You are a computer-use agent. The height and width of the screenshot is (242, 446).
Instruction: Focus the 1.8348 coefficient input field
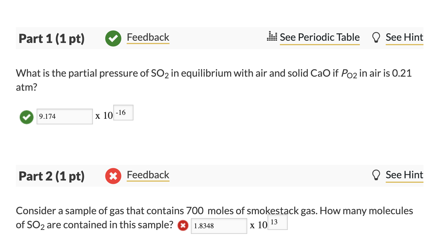click(219, 226)
